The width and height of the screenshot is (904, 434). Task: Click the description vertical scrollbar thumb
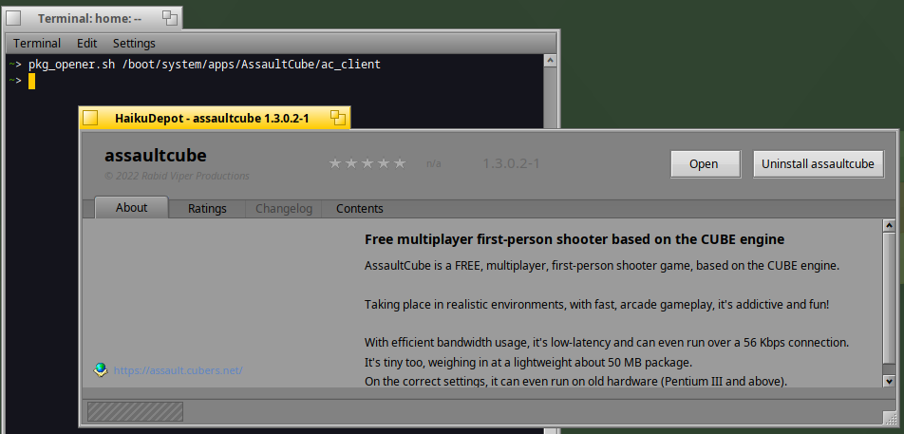click(889, 298)
